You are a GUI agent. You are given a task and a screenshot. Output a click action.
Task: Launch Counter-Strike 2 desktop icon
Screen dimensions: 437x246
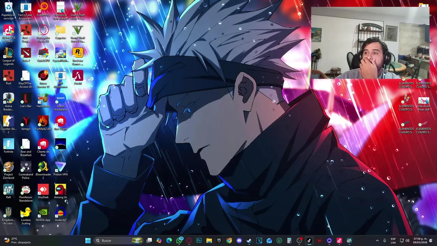[x=9, y=125]
